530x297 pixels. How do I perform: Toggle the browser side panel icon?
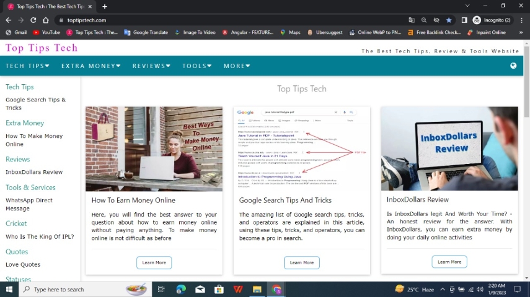coord(464,20)
